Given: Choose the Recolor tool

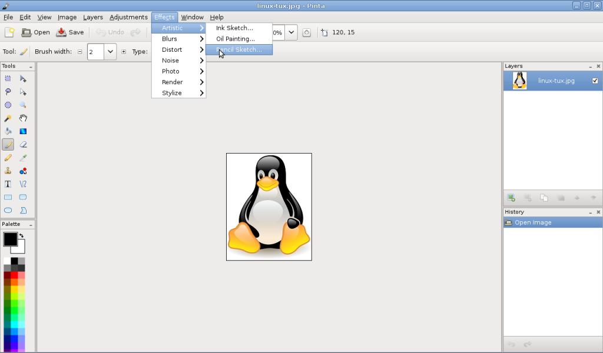Looking at the screenshot, I should 23,171.
